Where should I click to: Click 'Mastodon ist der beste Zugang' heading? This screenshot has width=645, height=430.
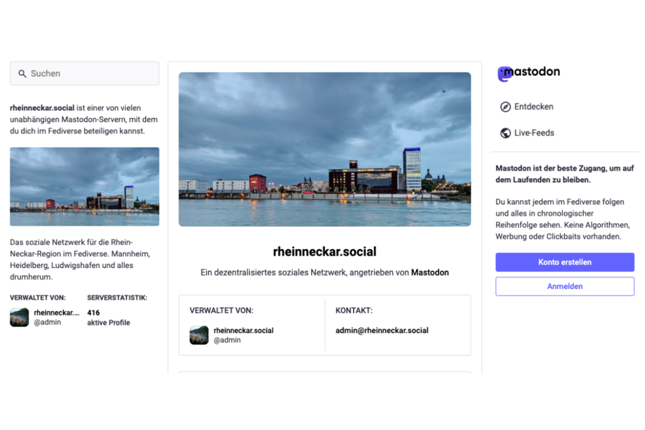pyautogui.click(x=564, y=174)
